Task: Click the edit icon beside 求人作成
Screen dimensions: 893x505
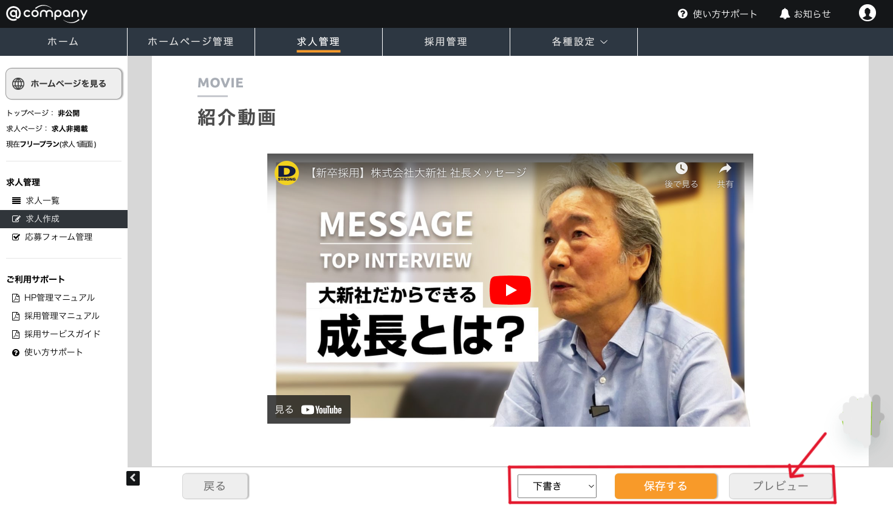Action: tap(16, 219)
